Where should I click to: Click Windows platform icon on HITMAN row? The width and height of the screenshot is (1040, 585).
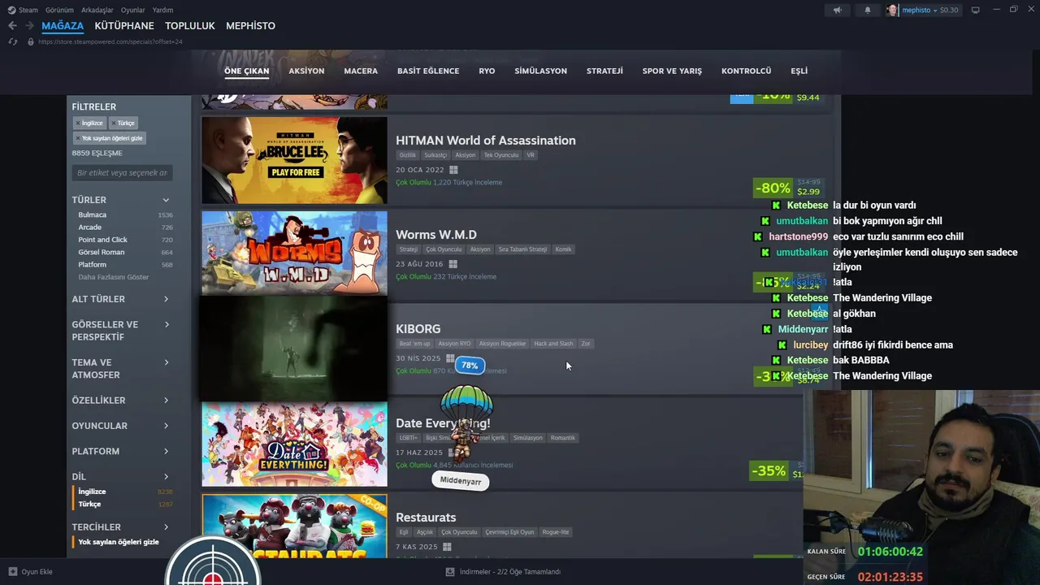point(453,170)
